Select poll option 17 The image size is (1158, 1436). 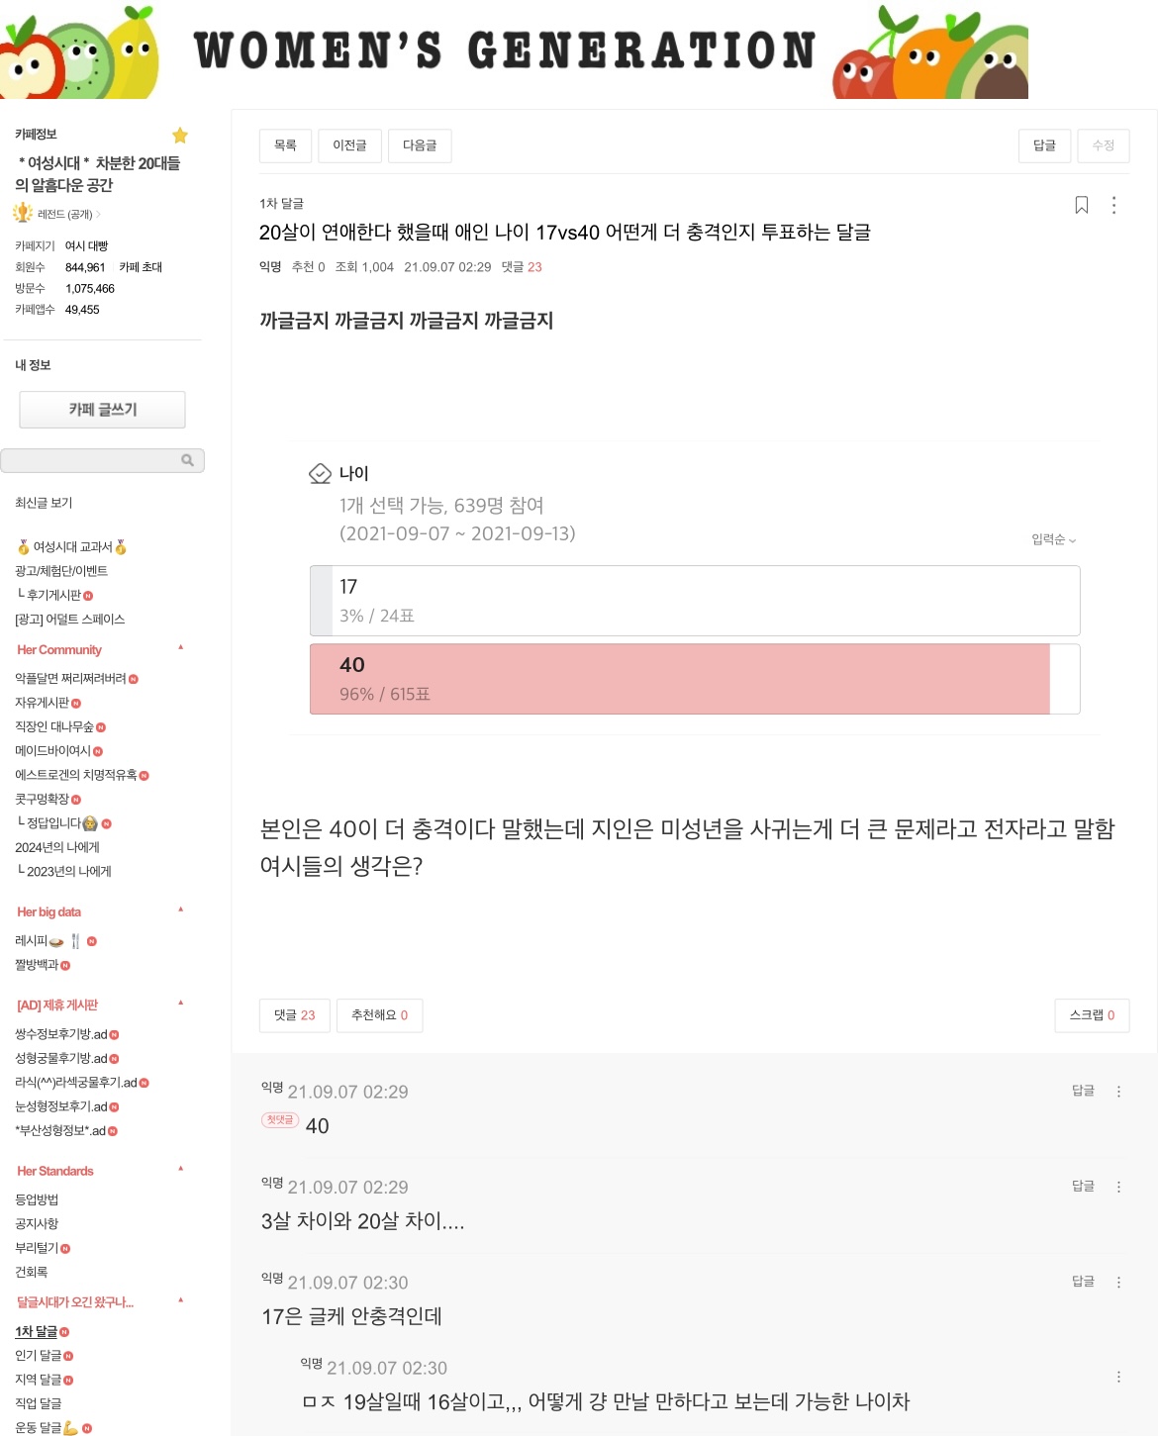coord(694,601)
